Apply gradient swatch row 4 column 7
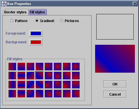Screen dimensions: 139x109 (x=67, y=94)
